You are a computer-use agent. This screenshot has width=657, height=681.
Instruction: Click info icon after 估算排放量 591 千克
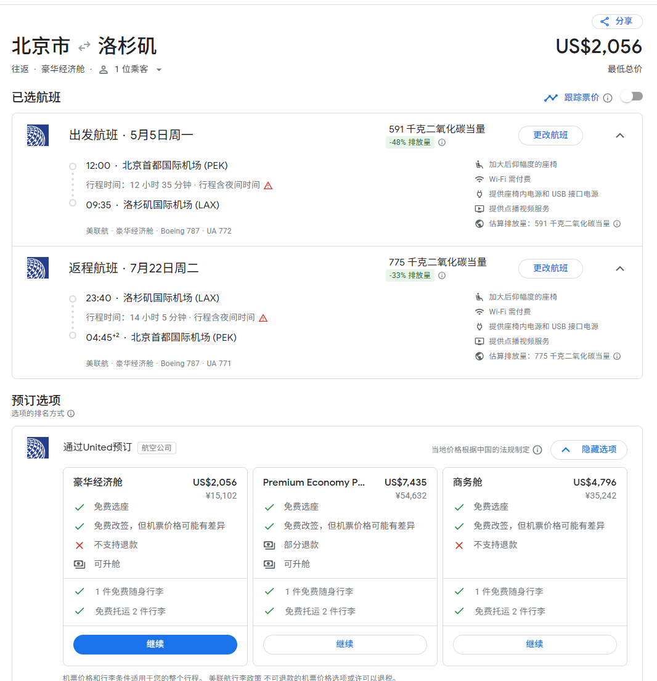(617, 224)
